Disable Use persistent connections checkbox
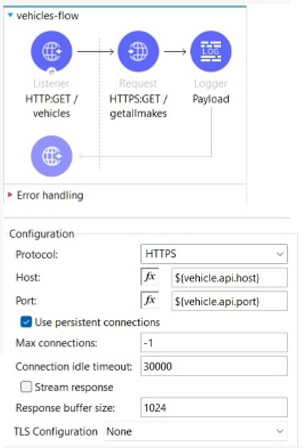This screenshot has width=303, height=448. tap(26, 322)
